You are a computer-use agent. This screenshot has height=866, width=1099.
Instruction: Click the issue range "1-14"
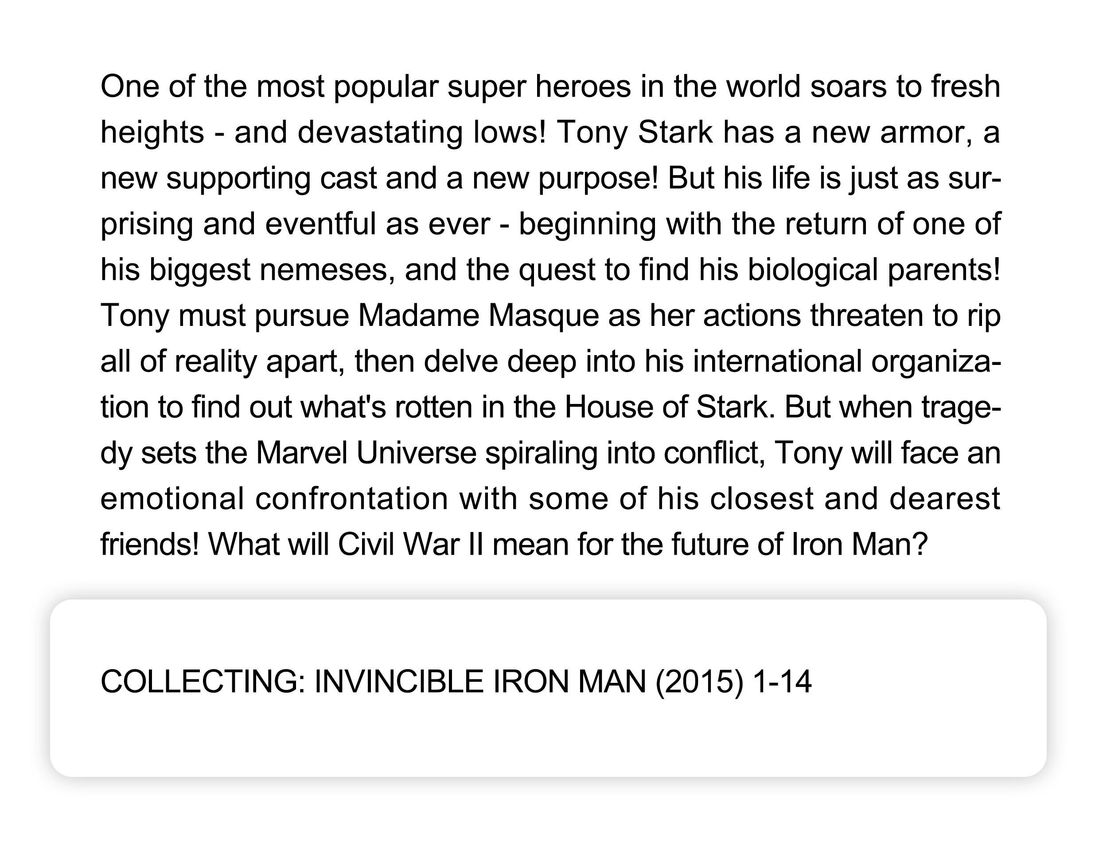point(782,681)
